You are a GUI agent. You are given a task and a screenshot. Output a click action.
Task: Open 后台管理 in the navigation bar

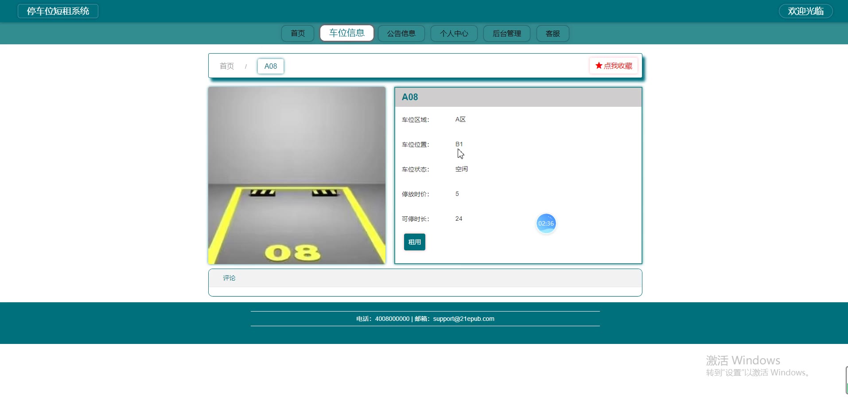507,33
